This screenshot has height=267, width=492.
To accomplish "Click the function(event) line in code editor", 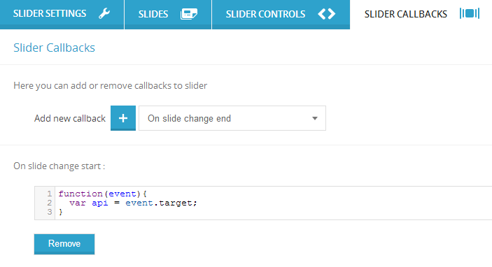I will coord(102,194).
